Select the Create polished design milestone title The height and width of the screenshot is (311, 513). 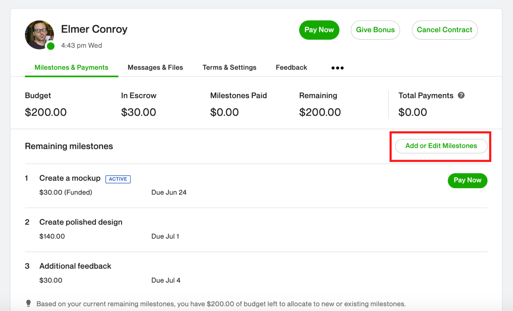(81, 222)
